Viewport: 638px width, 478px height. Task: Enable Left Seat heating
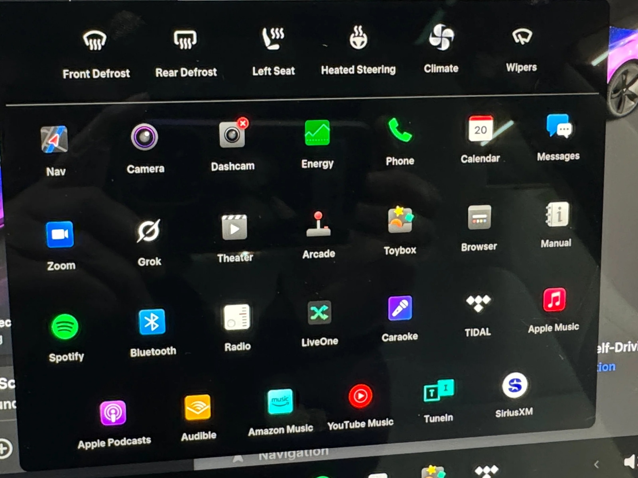pyautogui.click(x=273, y=38)
